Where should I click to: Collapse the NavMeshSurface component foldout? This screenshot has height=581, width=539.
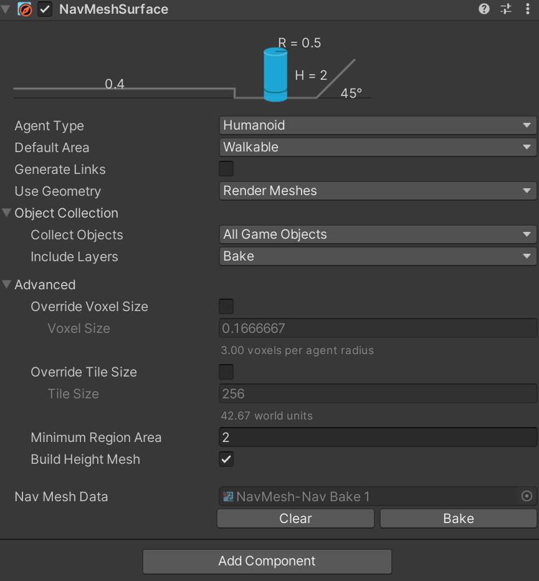click(5, 9)
